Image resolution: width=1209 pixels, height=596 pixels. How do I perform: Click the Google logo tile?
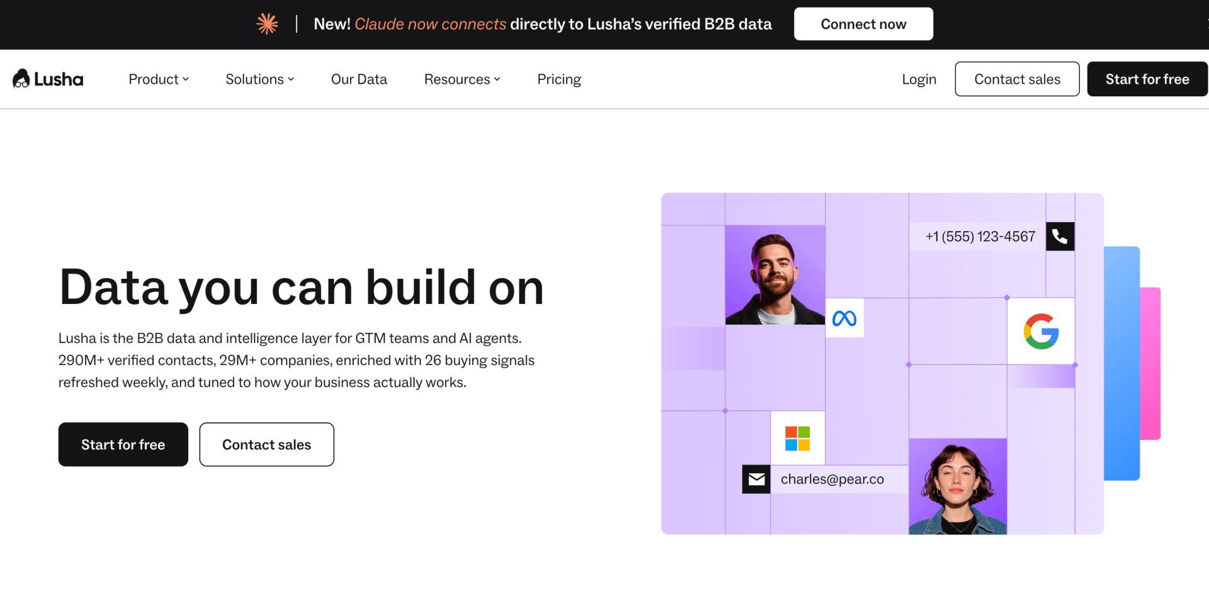pyautogui.click(x=1041, y=331)
